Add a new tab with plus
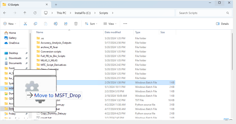This screenshot has height=124, width=236. [56, 5]
